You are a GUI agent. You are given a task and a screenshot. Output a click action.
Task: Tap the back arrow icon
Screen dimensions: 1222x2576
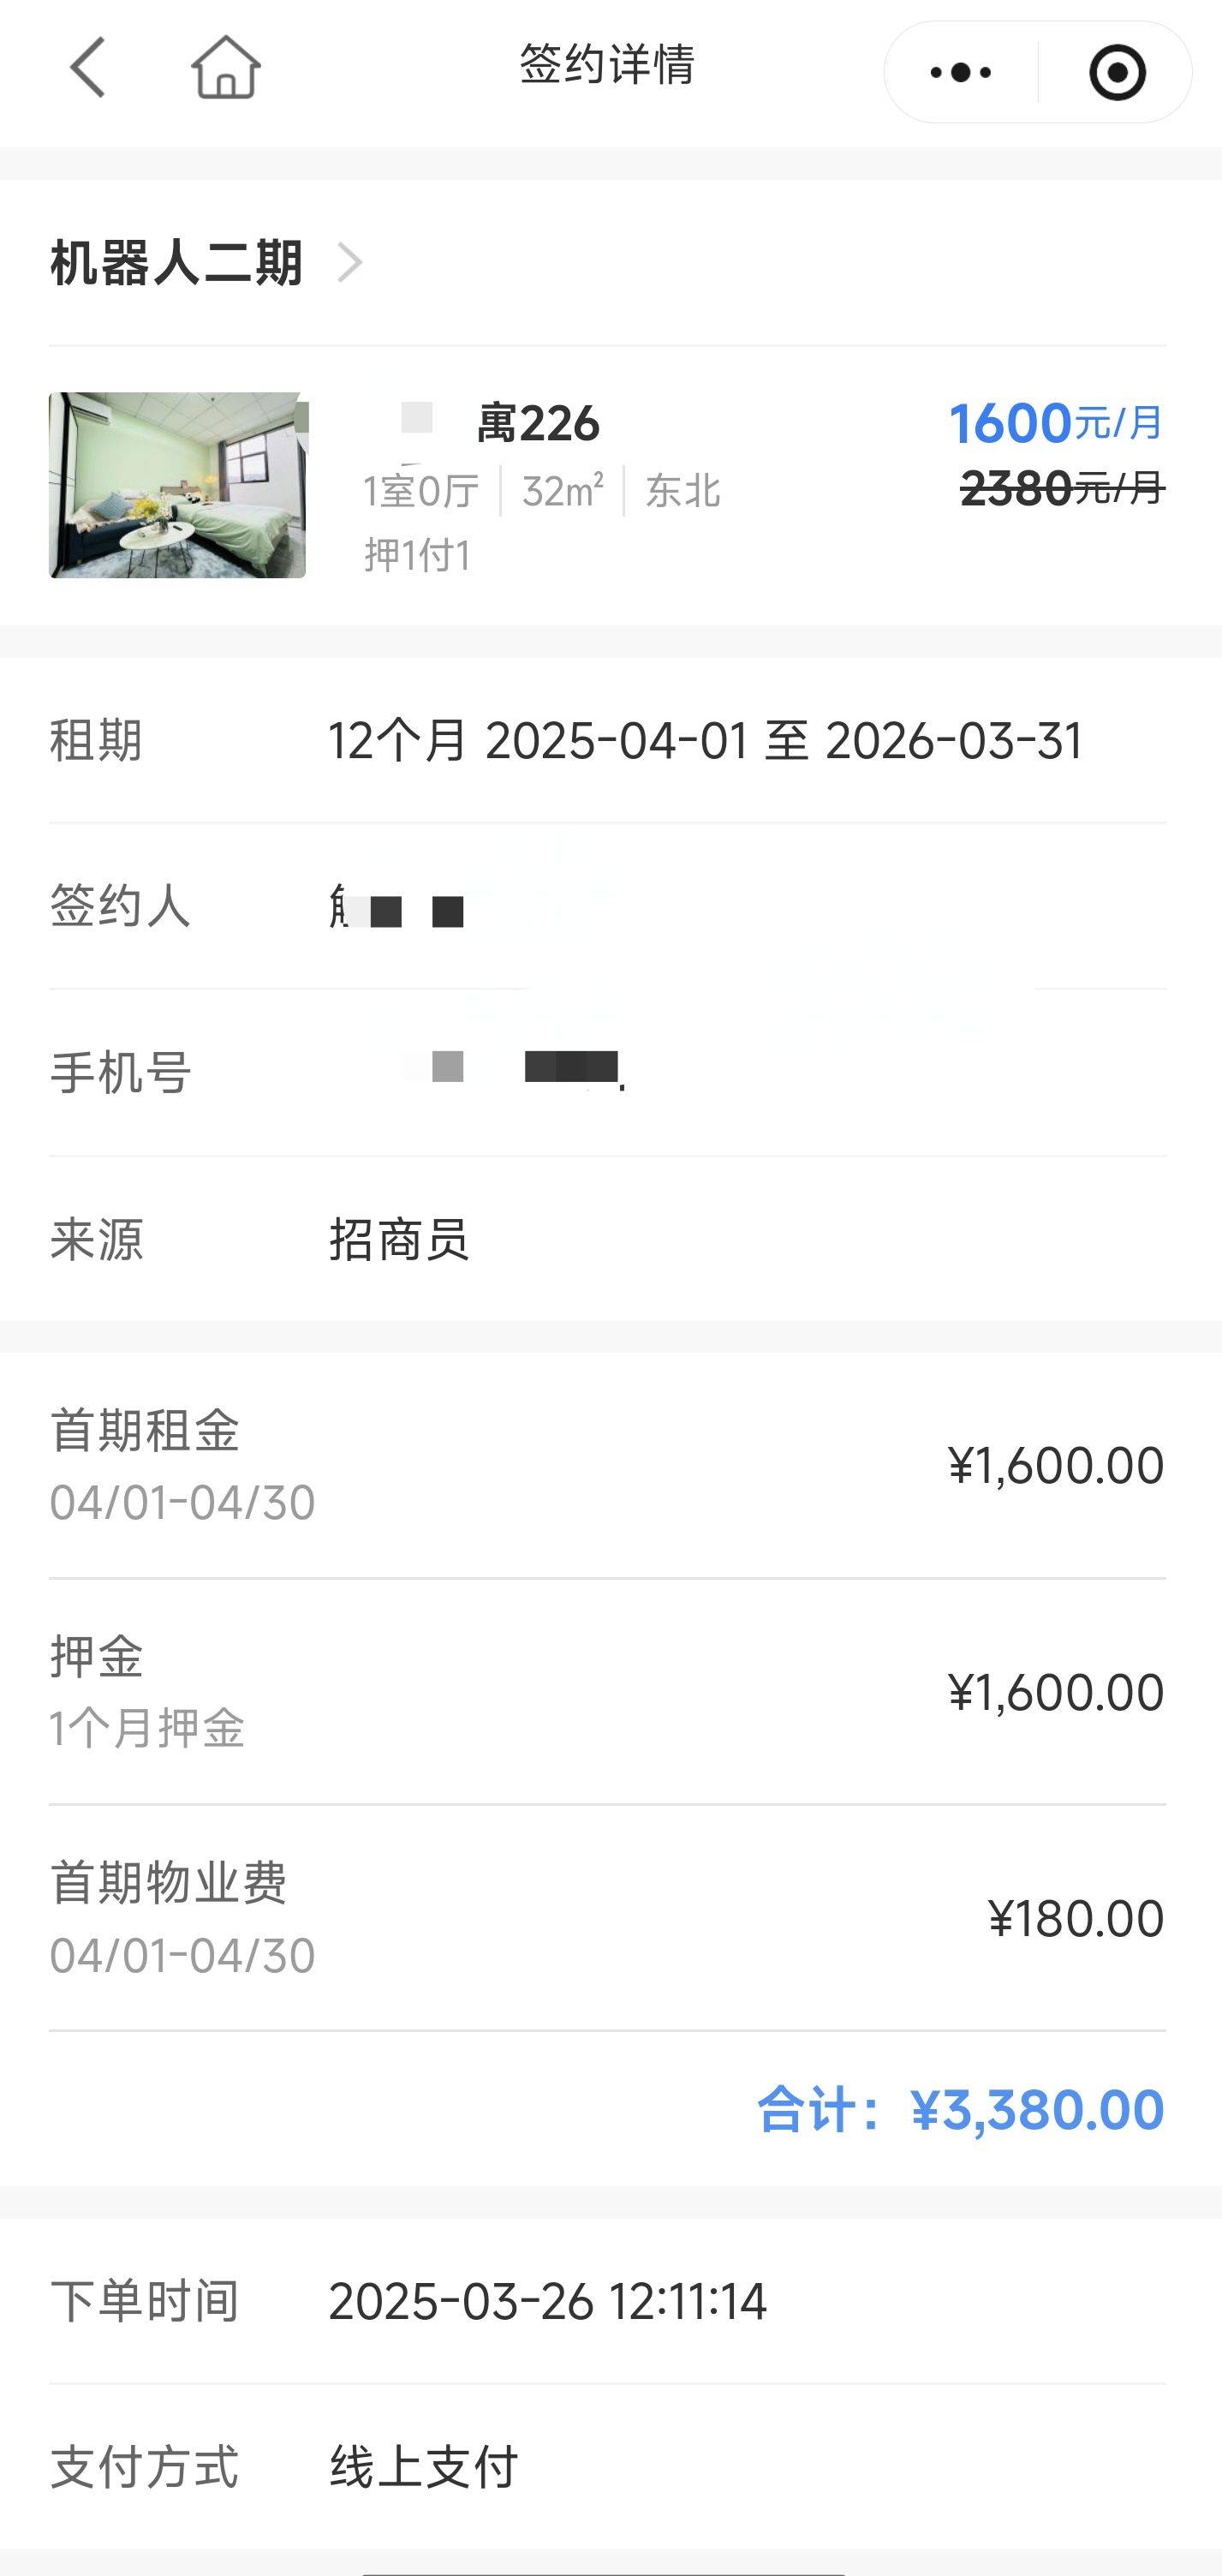[88, 68]
